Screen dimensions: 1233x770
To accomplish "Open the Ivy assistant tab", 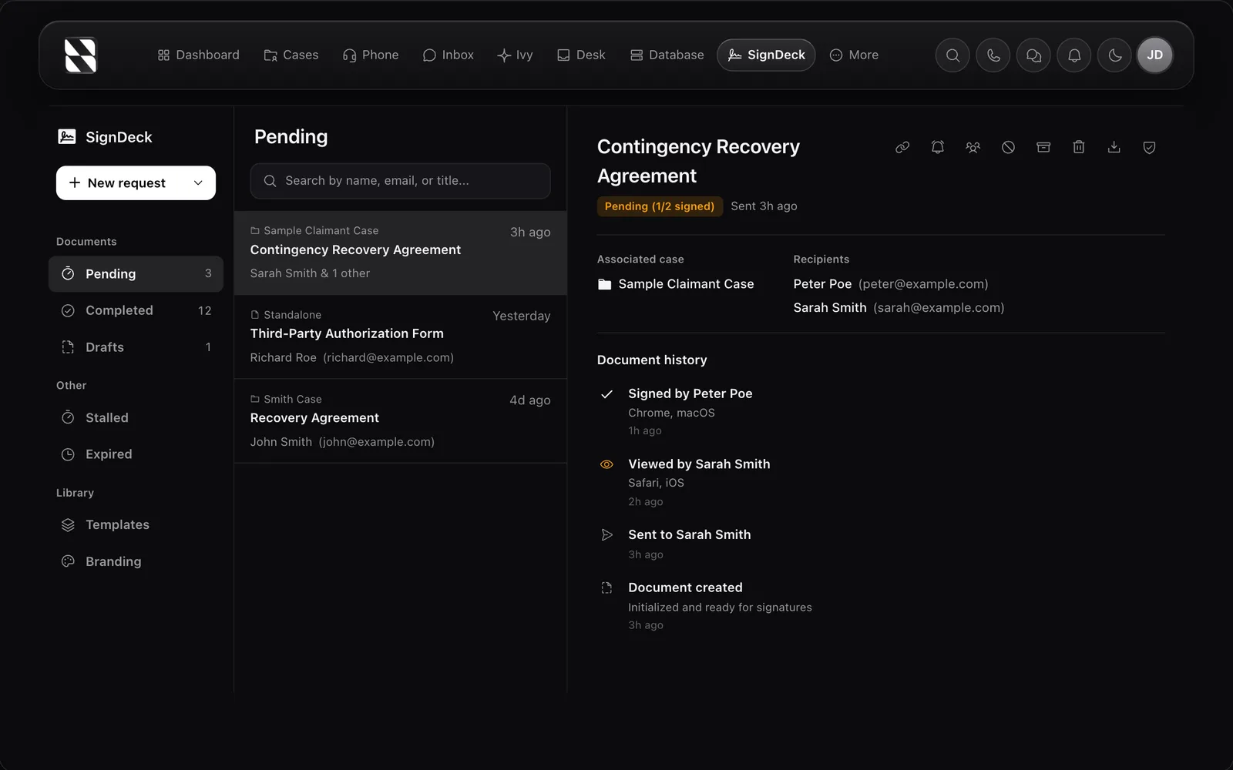I will tap(515, 55).
